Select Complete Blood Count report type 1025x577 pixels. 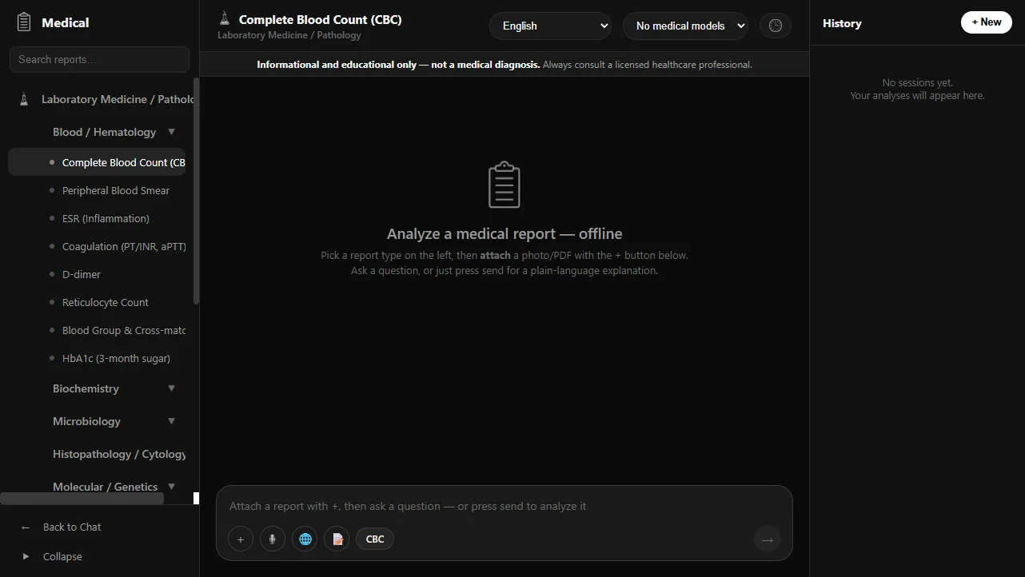[x=97, y=162]
